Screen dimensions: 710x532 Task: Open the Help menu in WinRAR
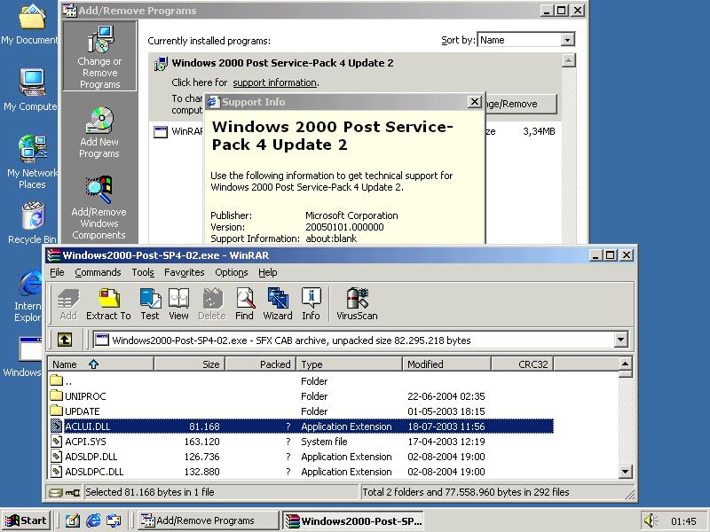click(x=268, y=272)
